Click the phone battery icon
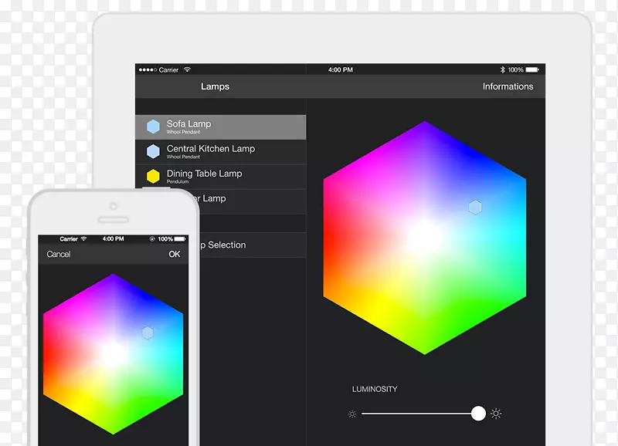This screenshot has width=618, height=446. 180,239
